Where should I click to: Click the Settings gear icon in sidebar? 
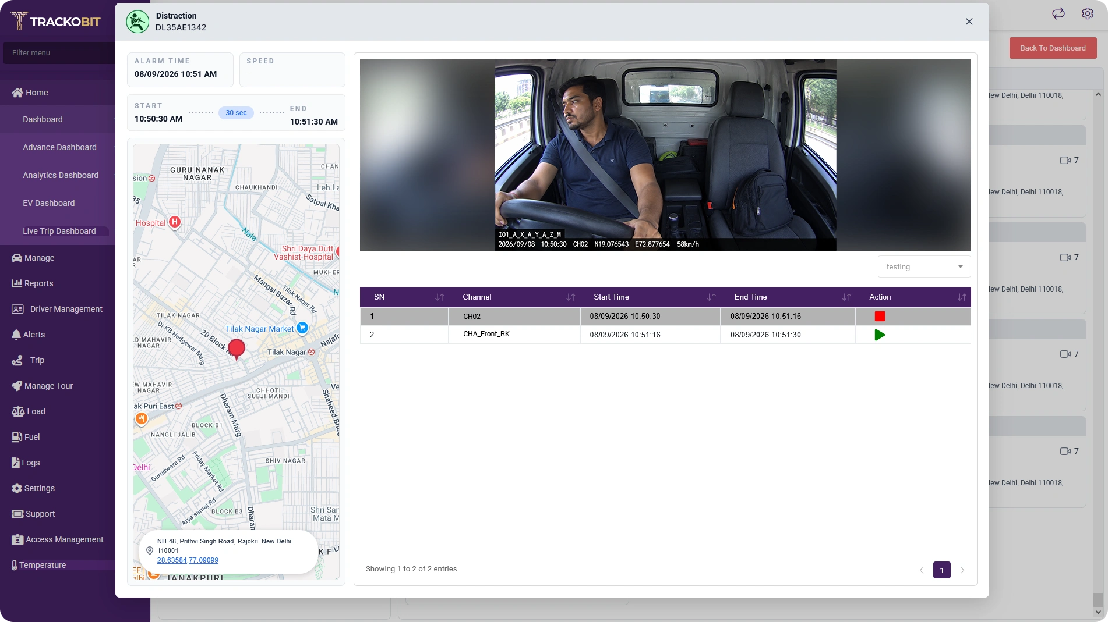pyautogui.click(x=17, y=488)
